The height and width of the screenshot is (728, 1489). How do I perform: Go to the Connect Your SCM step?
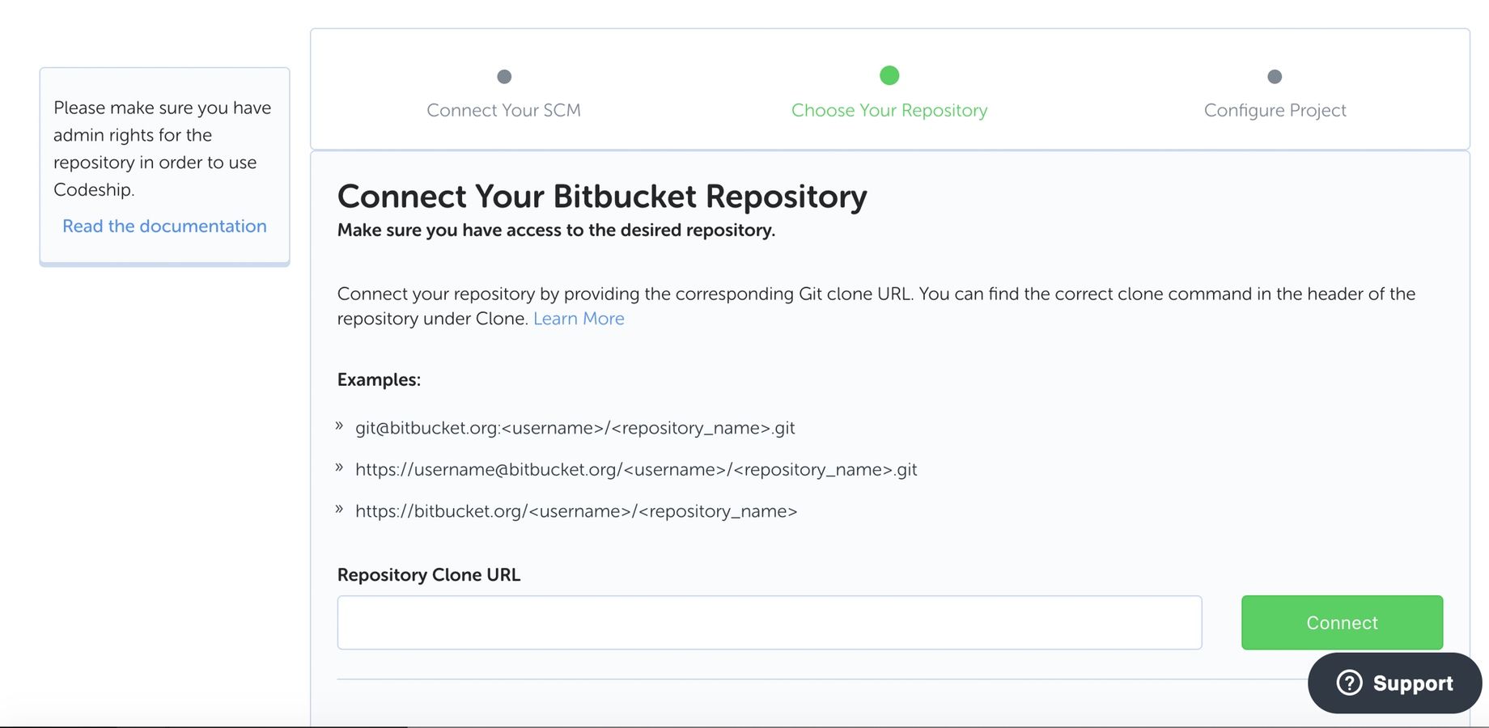tap(503, 110)
